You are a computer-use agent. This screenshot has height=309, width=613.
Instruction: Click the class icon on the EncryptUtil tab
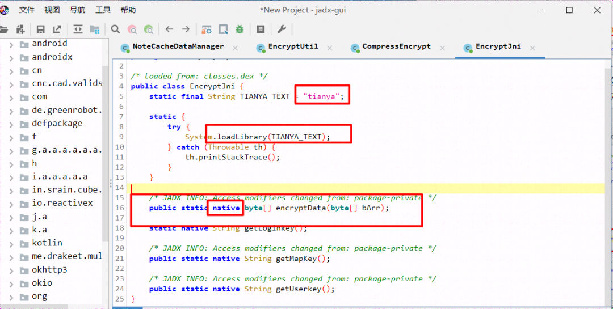261,48
